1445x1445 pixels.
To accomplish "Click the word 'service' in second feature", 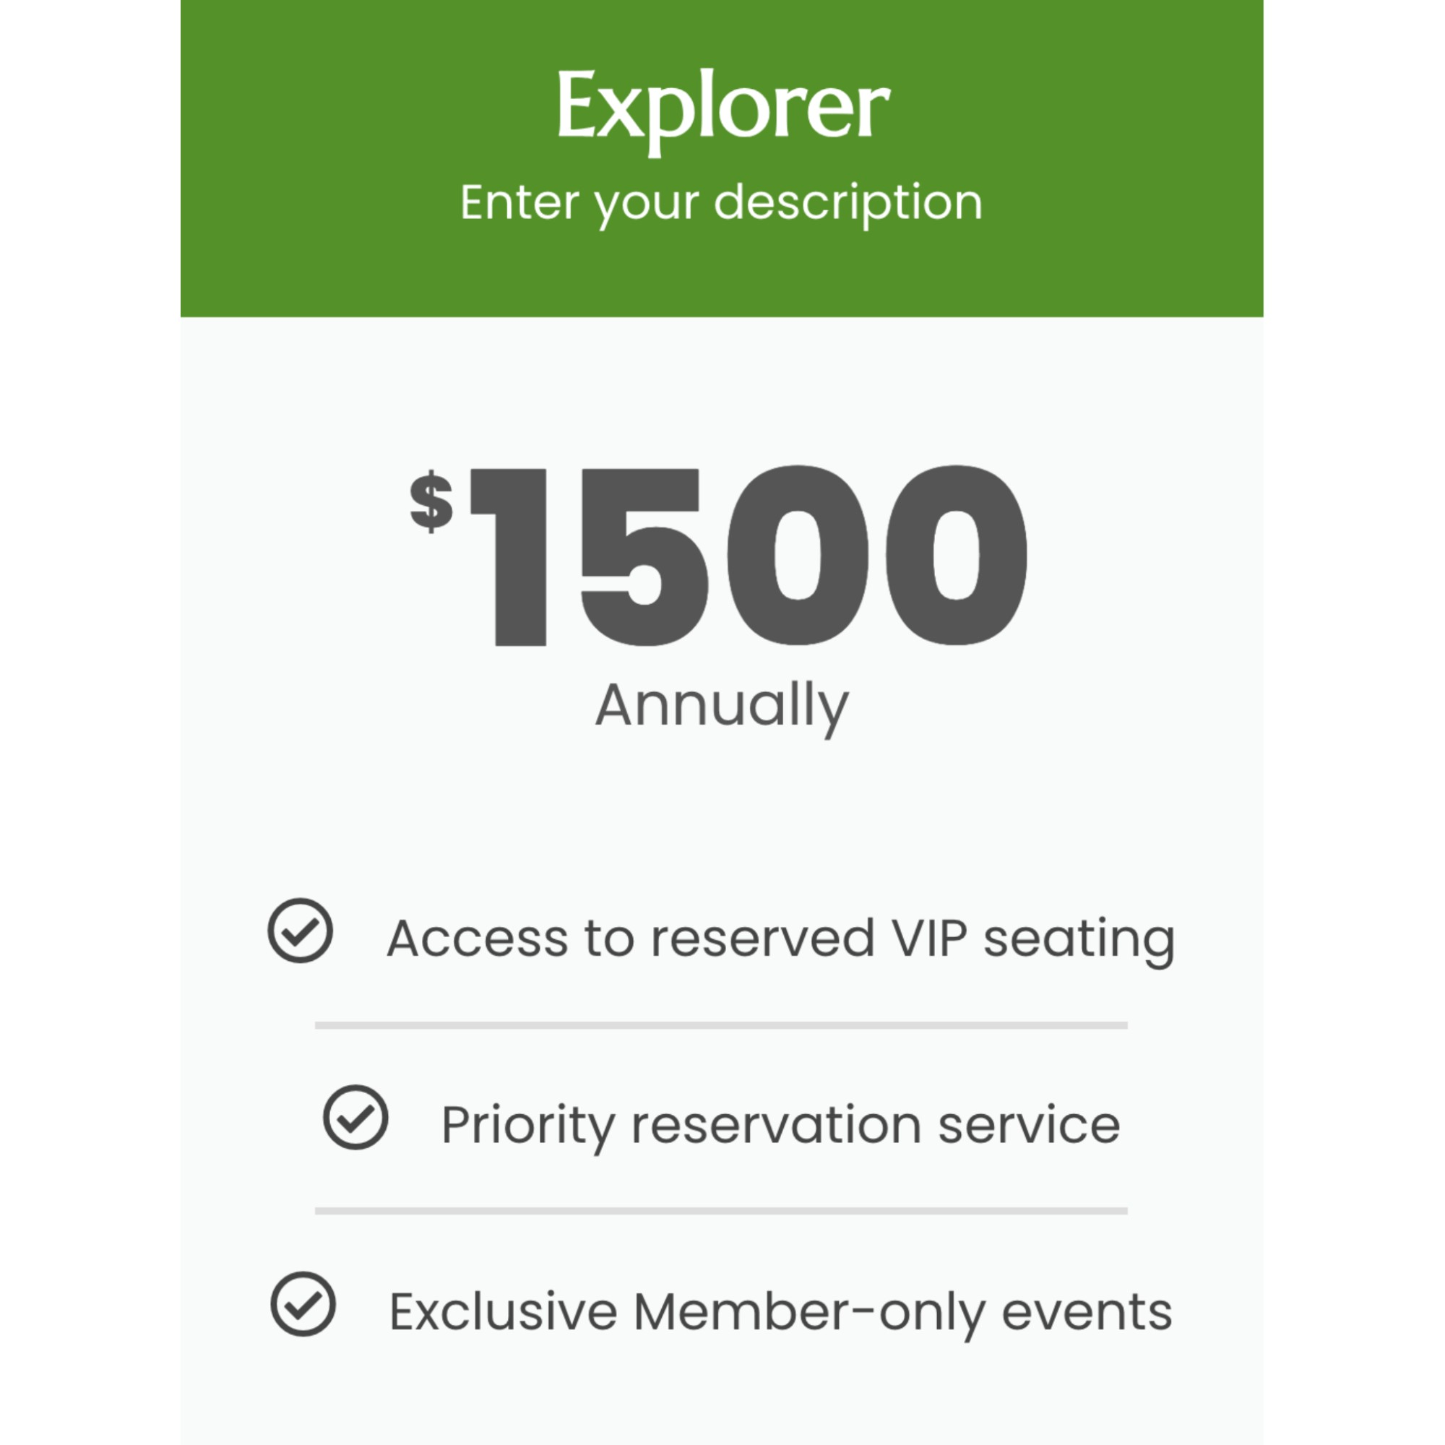I will (x=1028, y=1124).
